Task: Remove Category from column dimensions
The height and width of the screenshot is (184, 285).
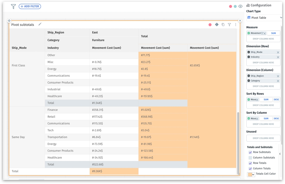Action: point(278,81)
